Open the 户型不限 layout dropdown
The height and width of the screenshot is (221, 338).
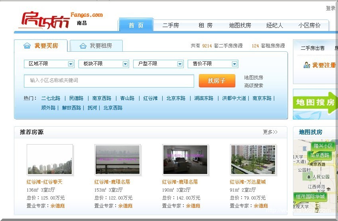[158, 64]
